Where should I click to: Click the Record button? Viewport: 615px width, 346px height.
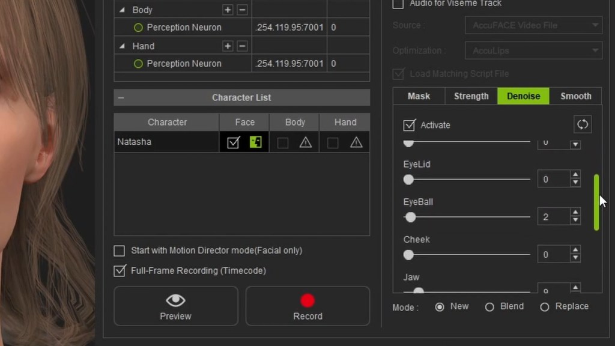pos(307,306)
